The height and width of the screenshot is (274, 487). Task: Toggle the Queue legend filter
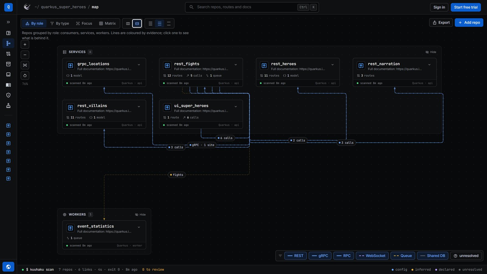click(x=403, y=256)
